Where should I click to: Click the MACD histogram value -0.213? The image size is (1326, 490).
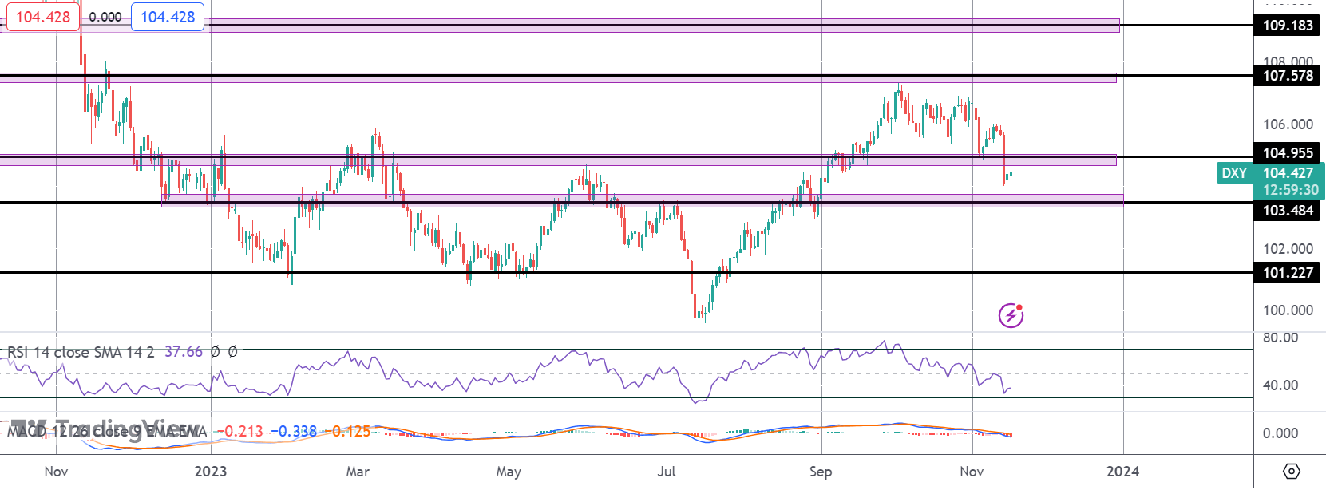[240, 432]
